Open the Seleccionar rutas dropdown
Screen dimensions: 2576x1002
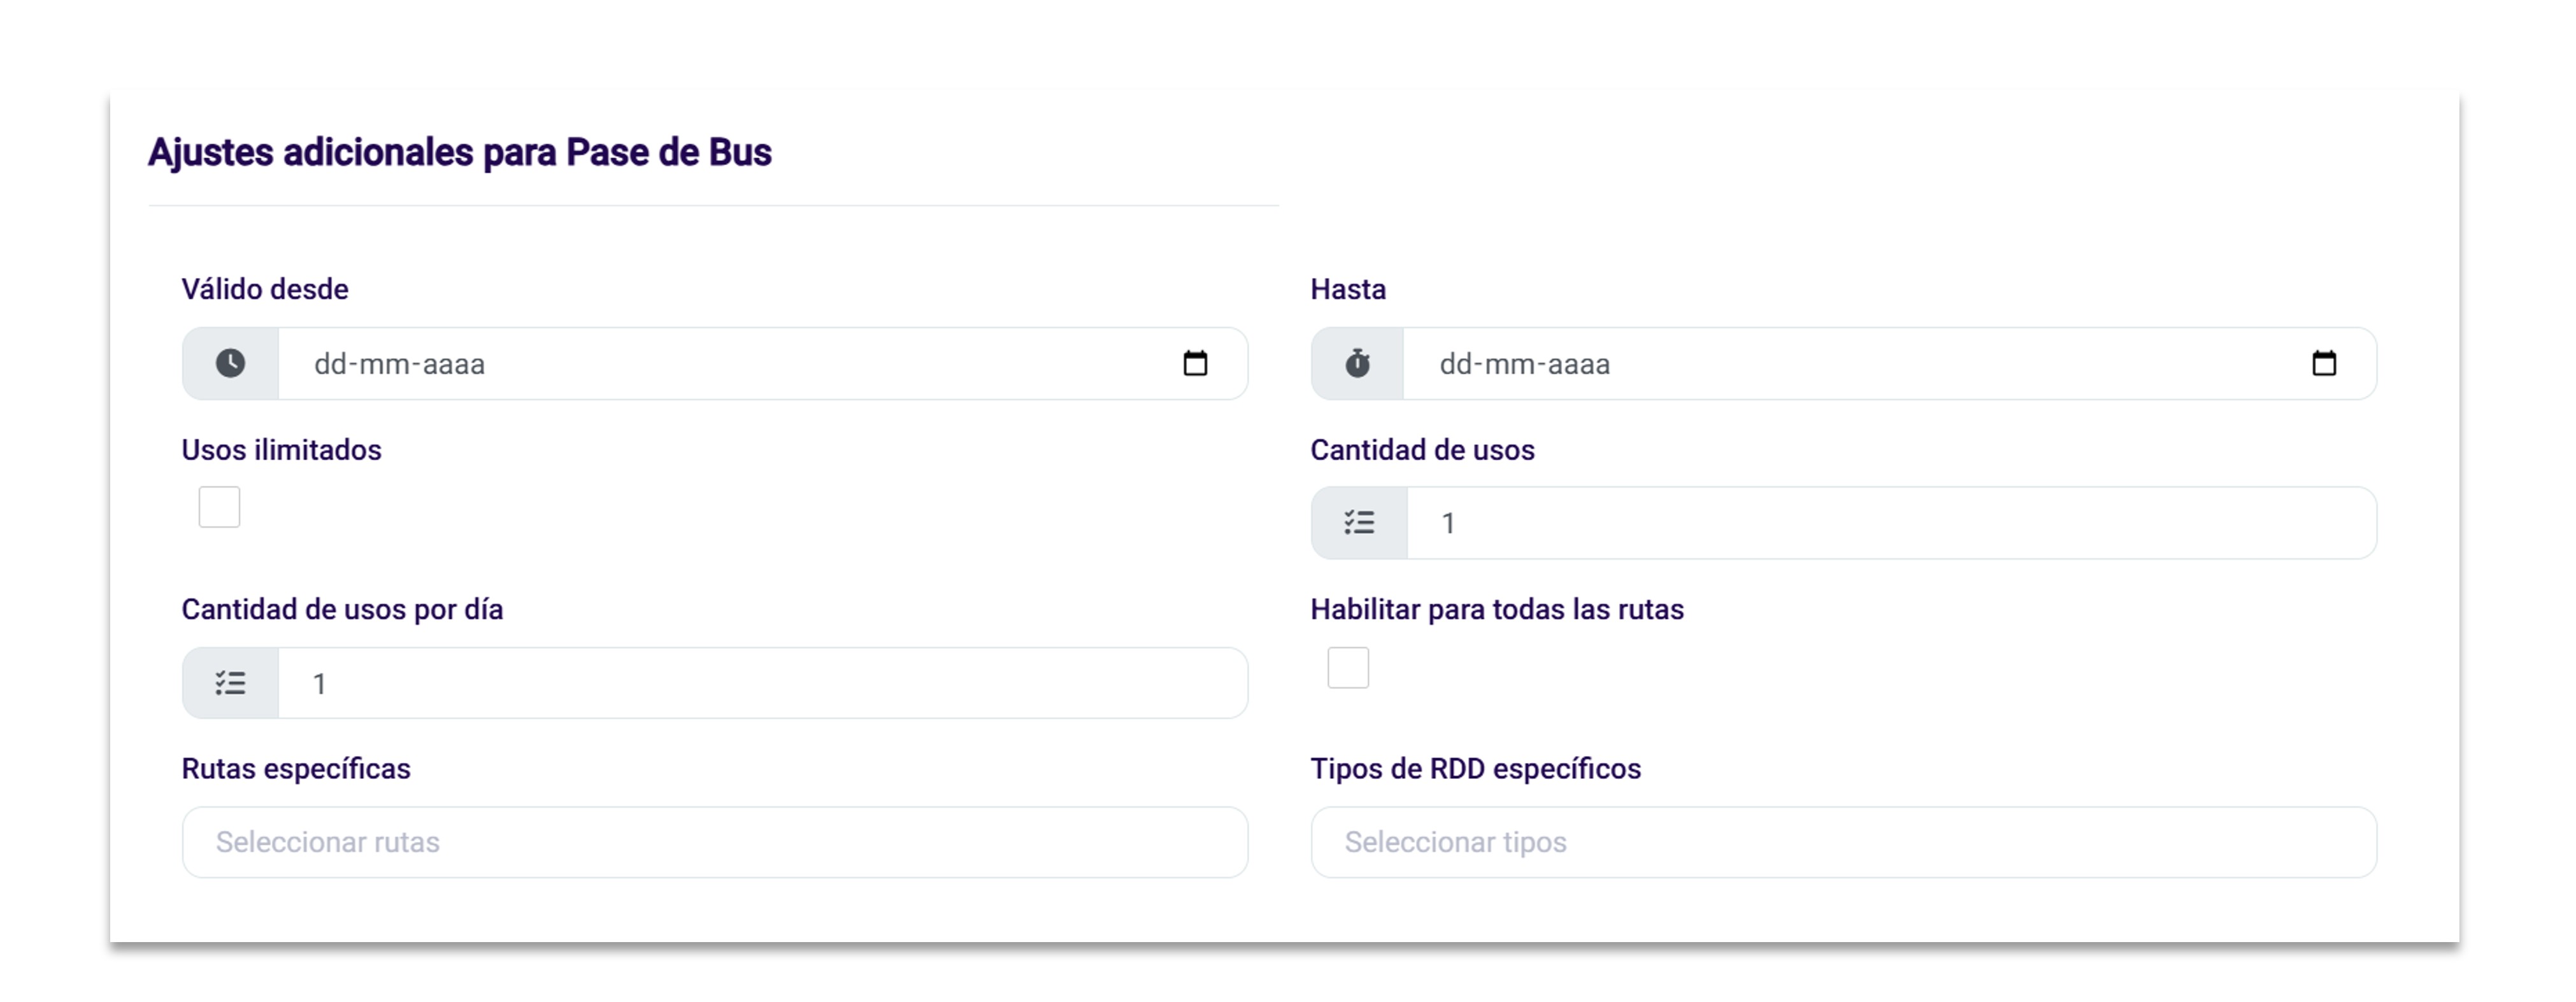(x=715, y=843)
